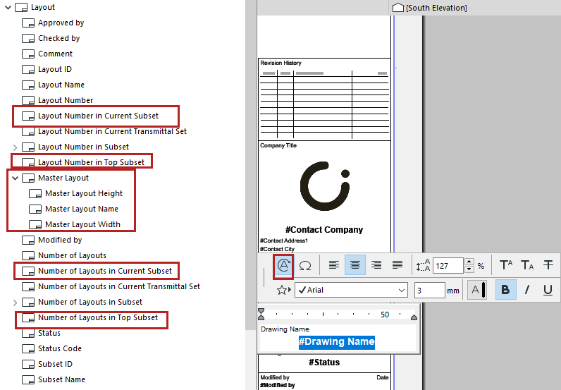Screen dimensions: 561x390
Task: Collapse the Layout tree group
Action: (8, 7)
